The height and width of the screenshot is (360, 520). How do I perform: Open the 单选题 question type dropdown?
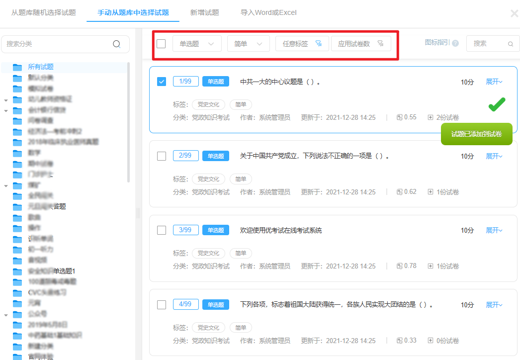click(x=197, y=43)
